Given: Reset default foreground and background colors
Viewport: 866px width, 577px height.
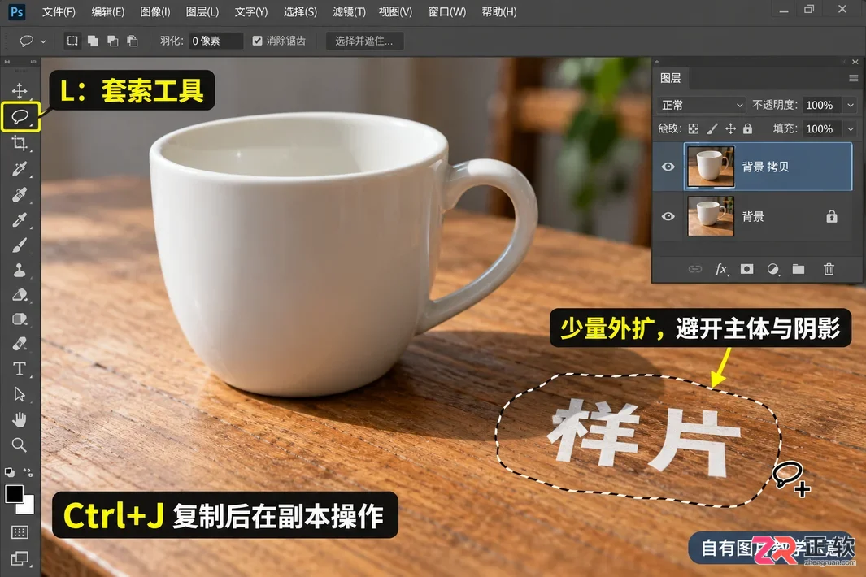Looking at the screenshot, I should [x=10, y=473].
